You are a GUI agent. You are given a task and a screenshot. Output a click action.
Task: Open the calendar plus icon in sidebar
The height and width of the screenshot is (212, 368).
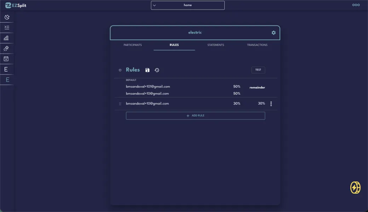(6, 59)
